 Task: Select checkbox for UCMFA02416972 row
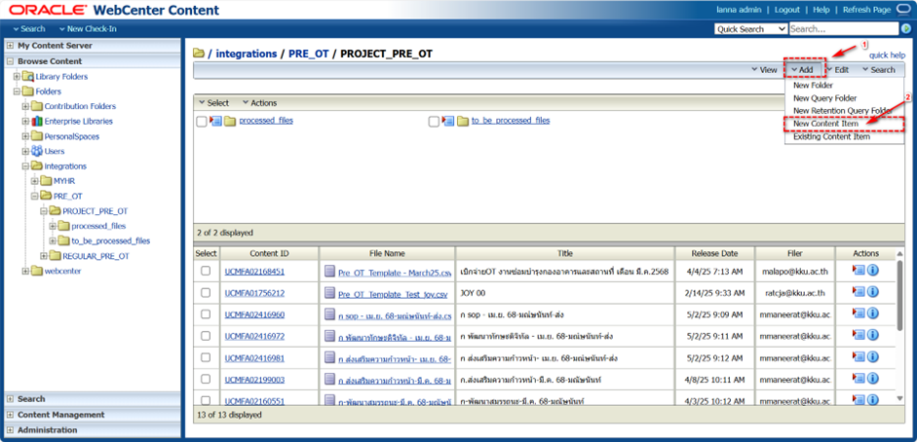pos(206,337)
